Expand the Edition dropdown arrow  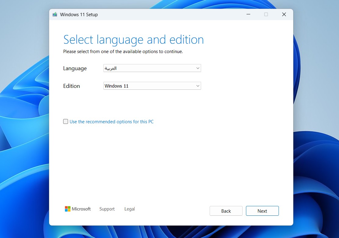click(x=198, y=86)
